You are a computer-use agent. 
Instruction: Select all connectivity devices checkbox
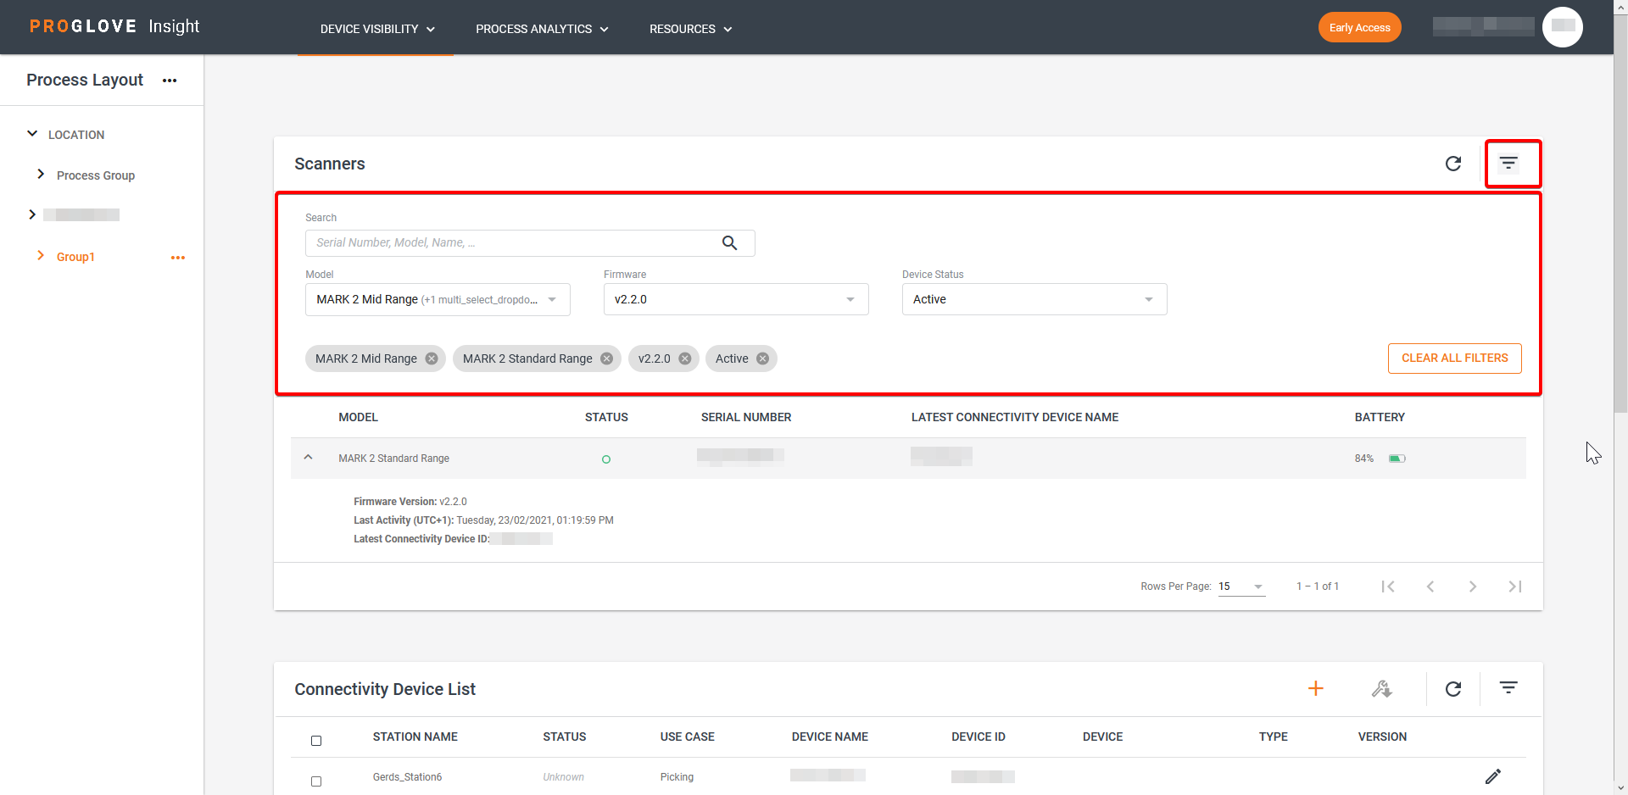pyautogui.click(x=316, y=741)
